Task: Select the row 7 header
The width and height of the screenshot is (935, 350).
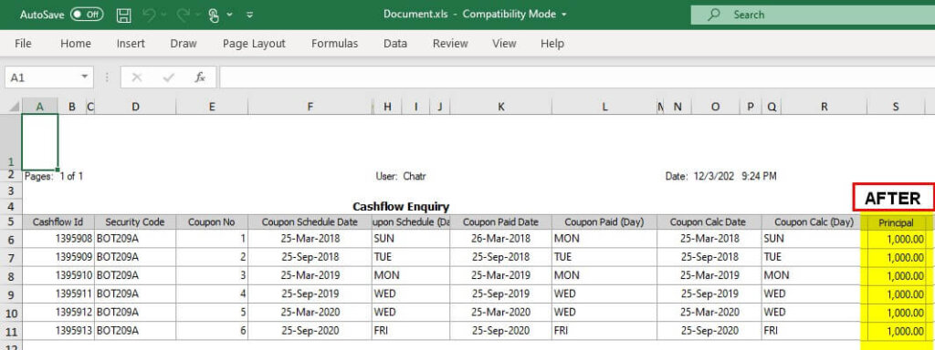Action: tap(10, 258)
